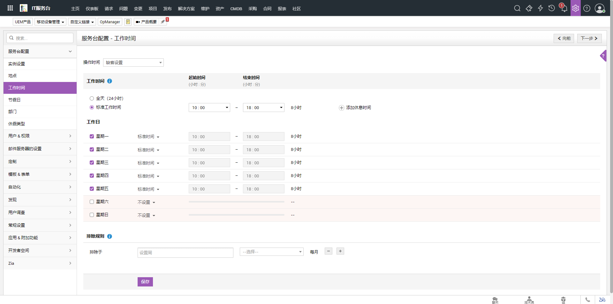Screen dimensions: 613x304
Task: Expand the 用户 & 权限 sidebar section
Action: click(x=40, y=136)
